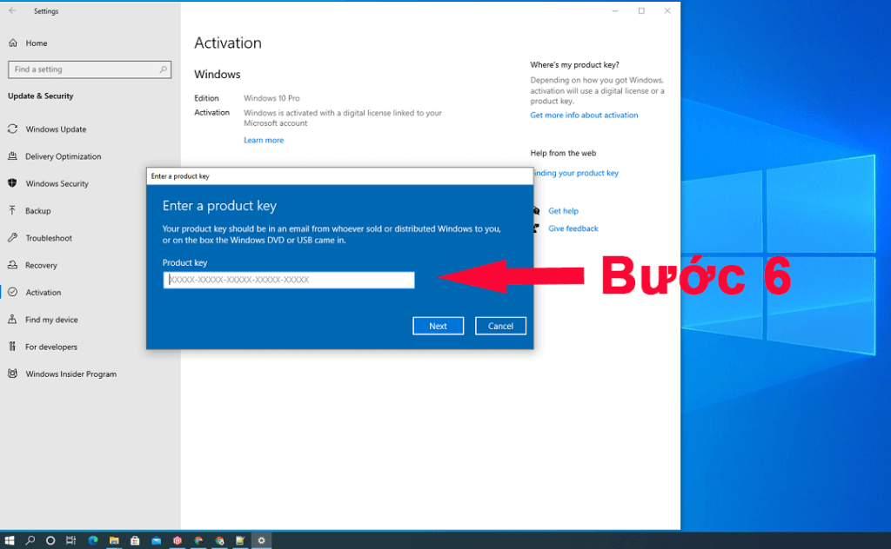891x549 pixels.
Task: Open the Troubleshoot section
Action: click(x=49, y=237)
